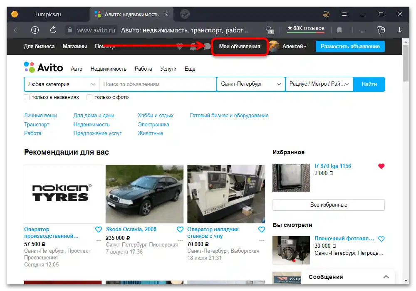The height and width of the screenshot is (291, 416).
Task: Open the 'Предложение услуг' category link
Action: click(x=97, y=133)
